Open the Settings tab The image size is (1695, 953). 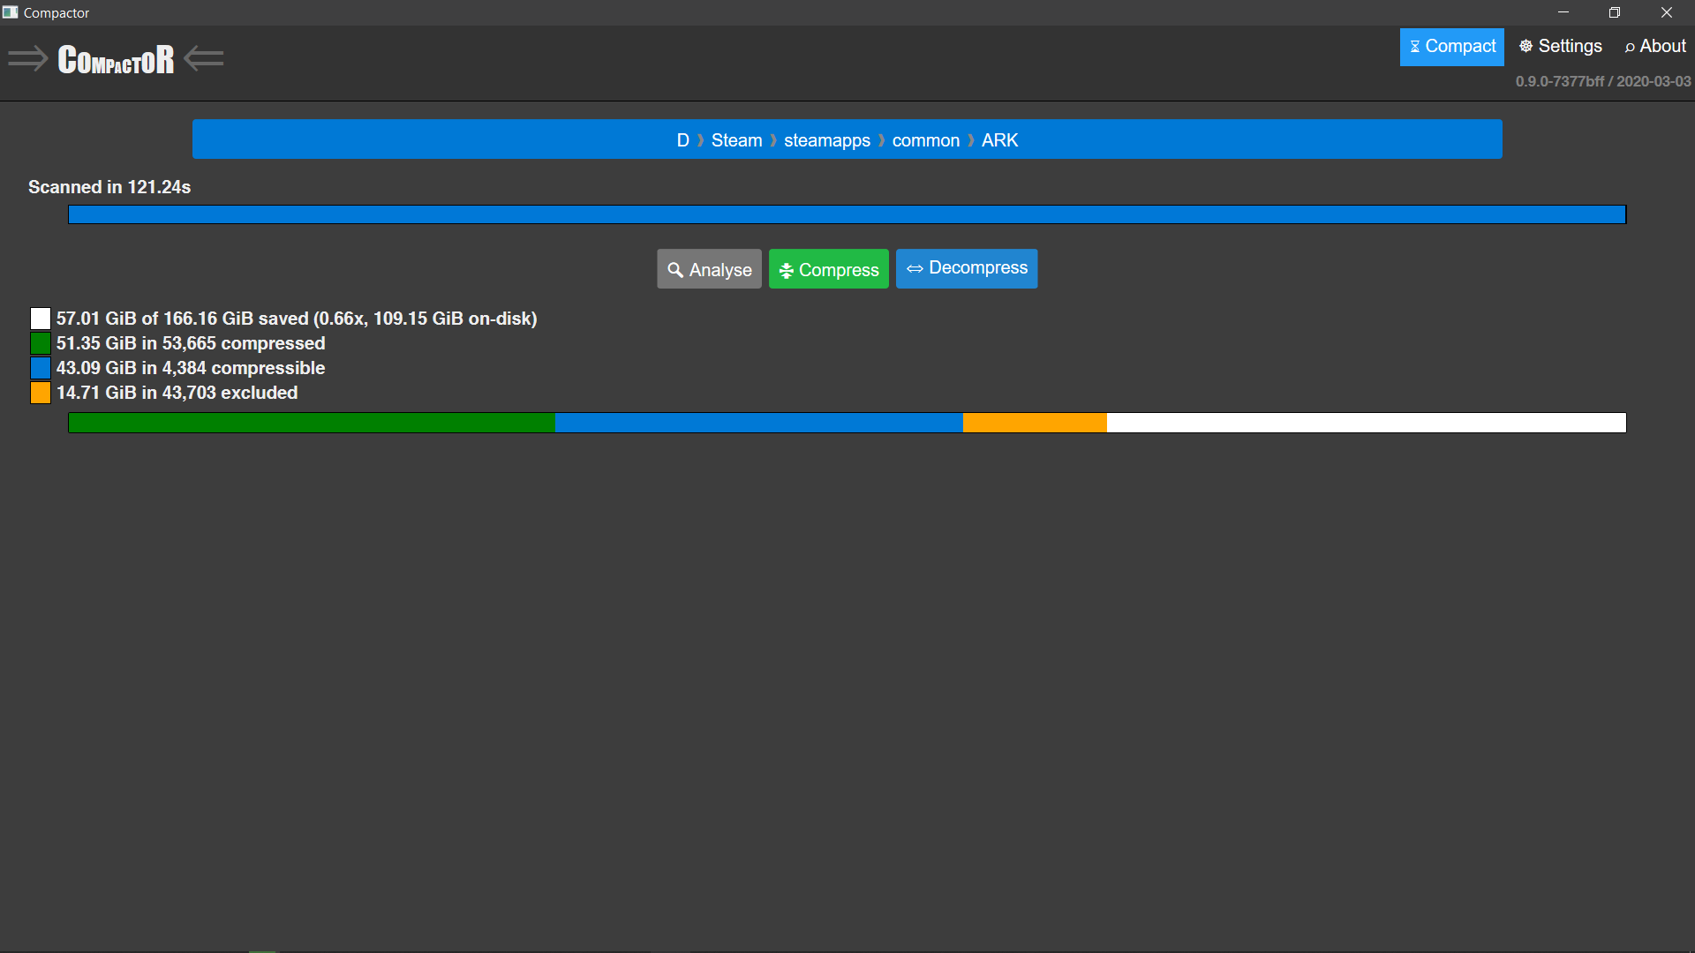[x=1560, y=47]
